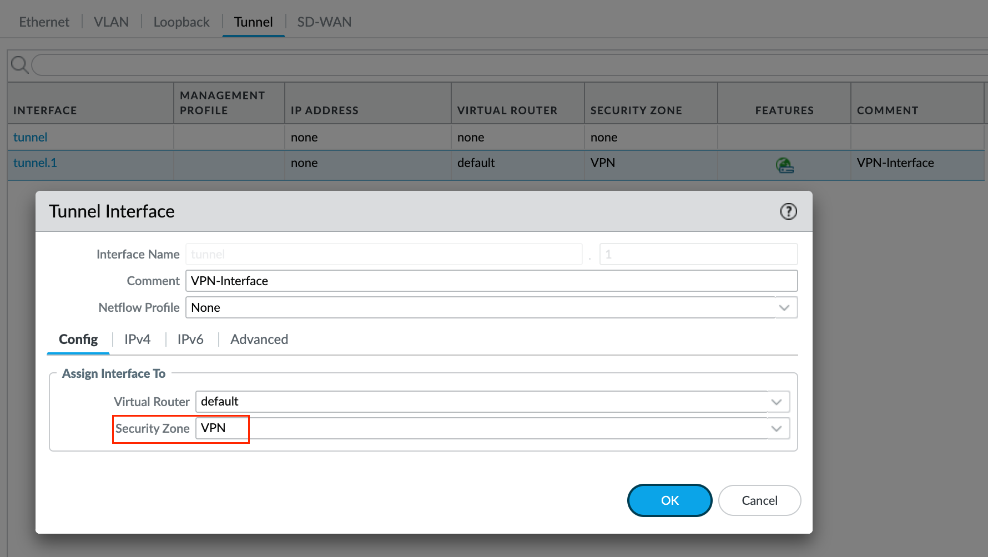Switch to the Loopback tab

181,22
